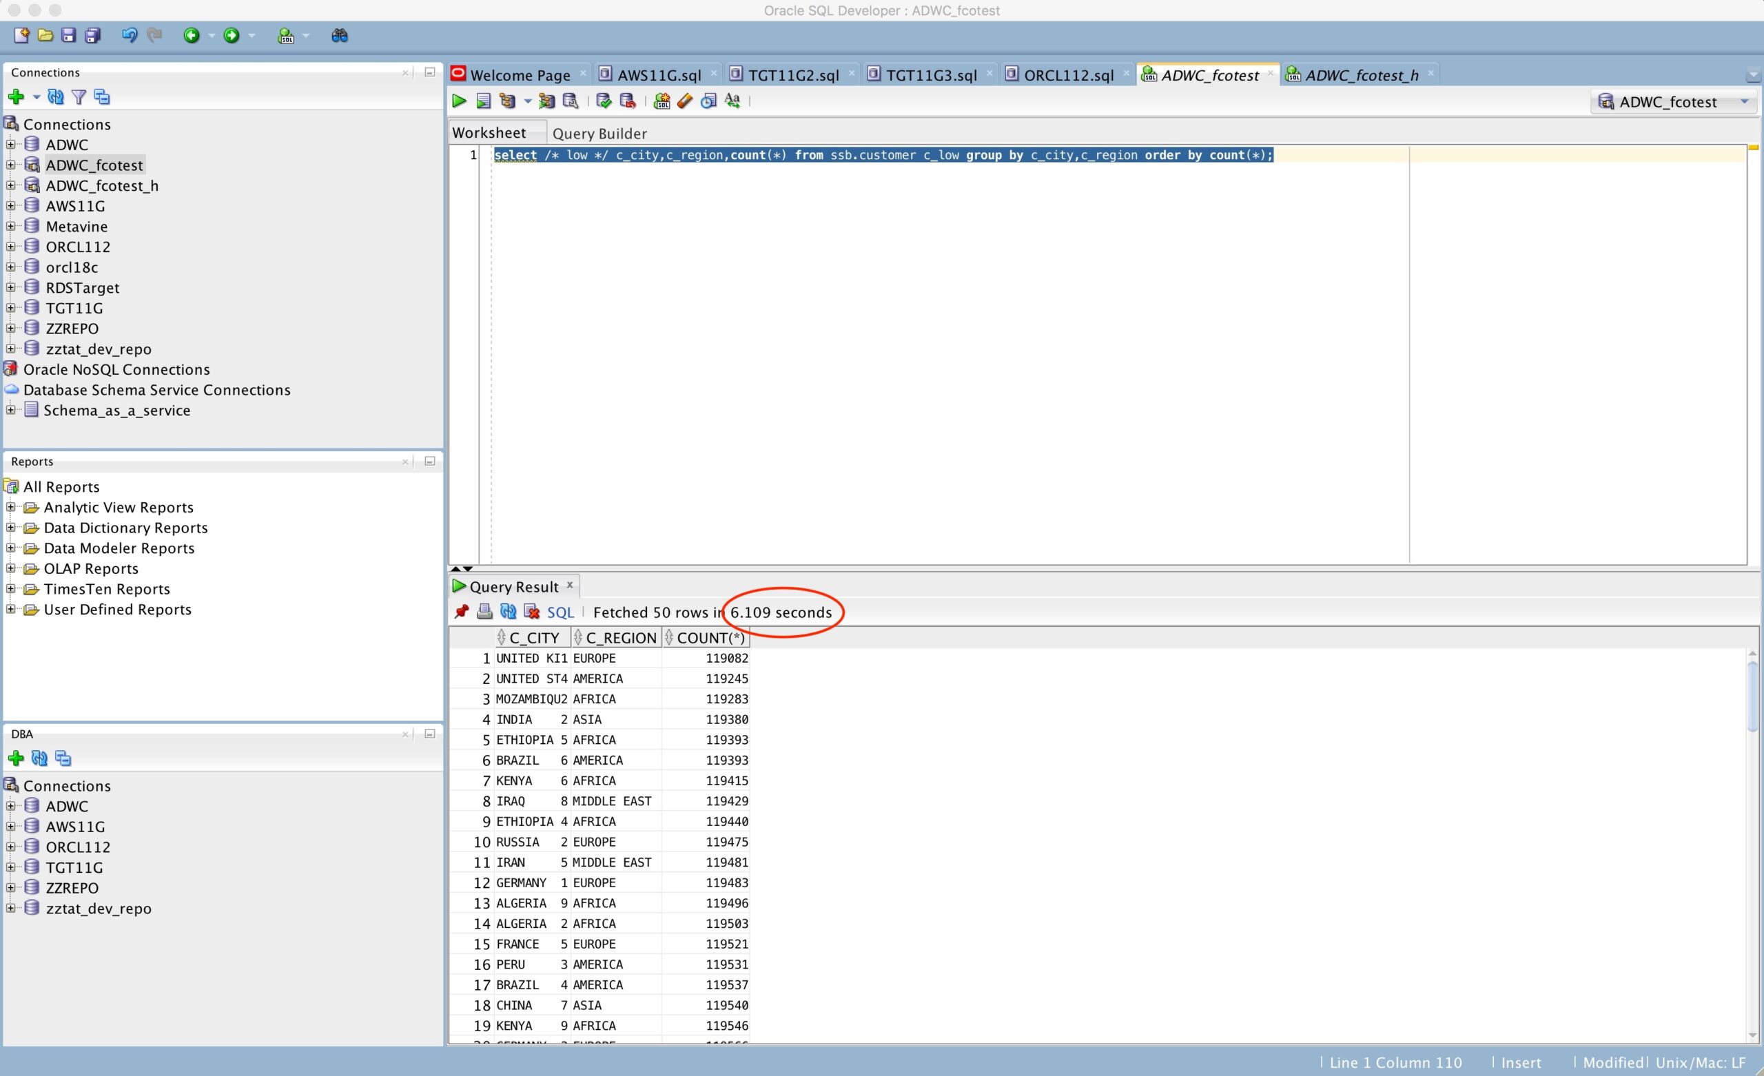Clear the worksheet with the eraser icon
The image size is (1764, 1076).
click(x=684, y=101)
